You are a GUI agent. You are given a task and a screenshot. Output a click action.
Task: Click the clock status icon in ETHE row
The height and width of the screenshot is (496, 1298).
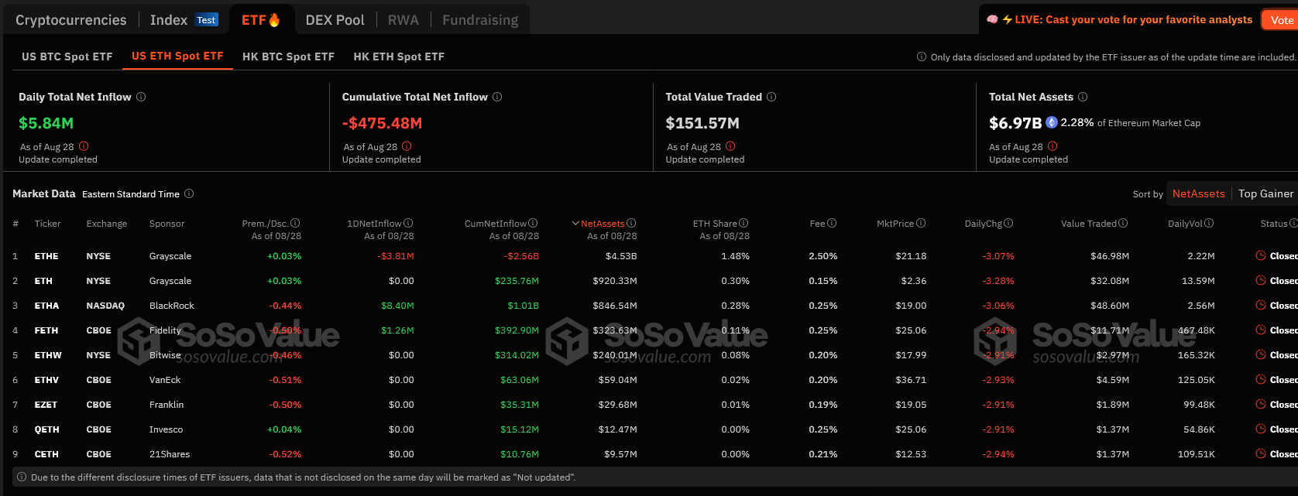pos(1261,255)
